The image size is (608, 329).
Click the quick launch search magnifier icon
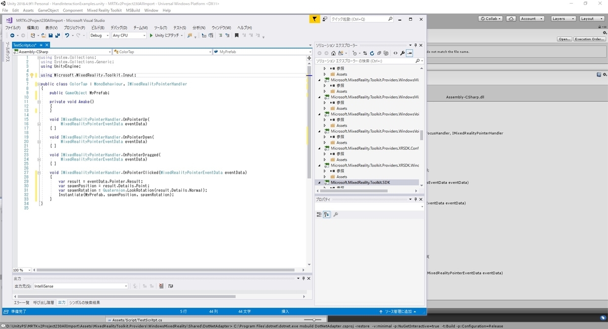(x=390, y=19)
